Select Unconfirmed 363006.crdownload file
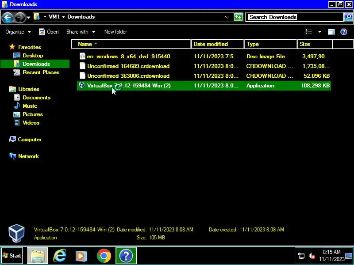This screenshot has height=265, width=354. (204, 76)
